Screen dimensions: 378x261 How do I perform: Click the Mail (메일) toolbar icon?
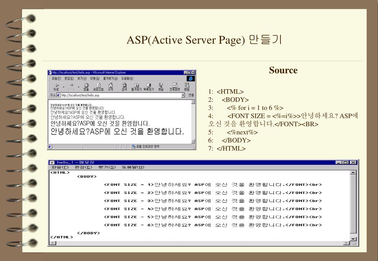pos(187,87)
